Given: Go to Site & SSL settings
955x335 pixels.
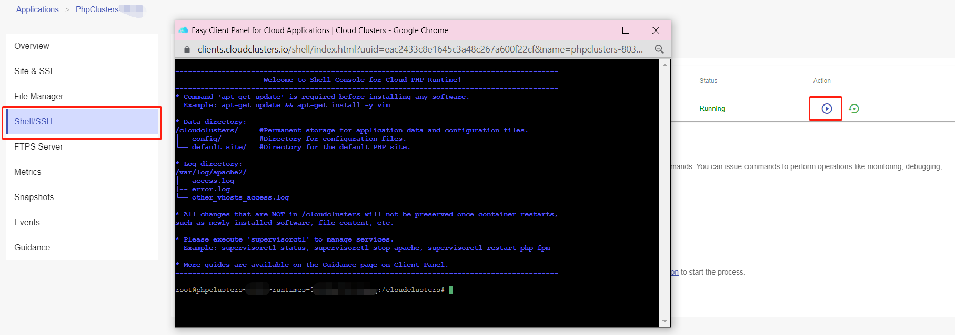Looking at the screenshot, I should click(34, 71).
